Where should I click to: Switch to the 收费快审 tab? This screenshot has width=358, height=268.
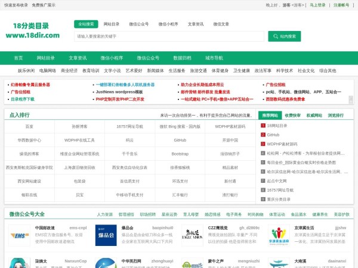point(293,116)
